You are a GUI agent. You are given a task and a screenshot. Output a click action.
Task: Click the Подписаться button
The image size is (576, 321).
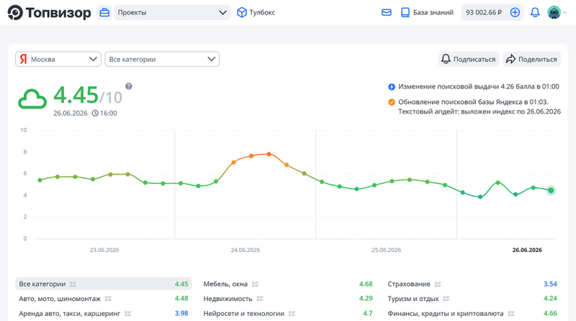[469, 59]
